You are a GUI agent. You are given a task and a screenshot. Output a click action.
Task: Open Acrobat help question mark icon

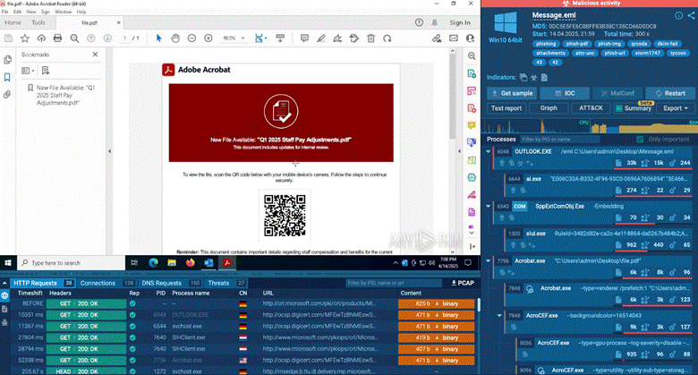419,22
